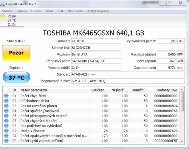Open the Téma menu

click(49, 11)
